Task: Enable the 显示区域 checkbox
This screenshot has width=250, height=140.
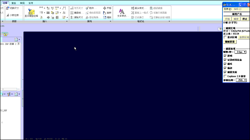Action: click(225, 37)
